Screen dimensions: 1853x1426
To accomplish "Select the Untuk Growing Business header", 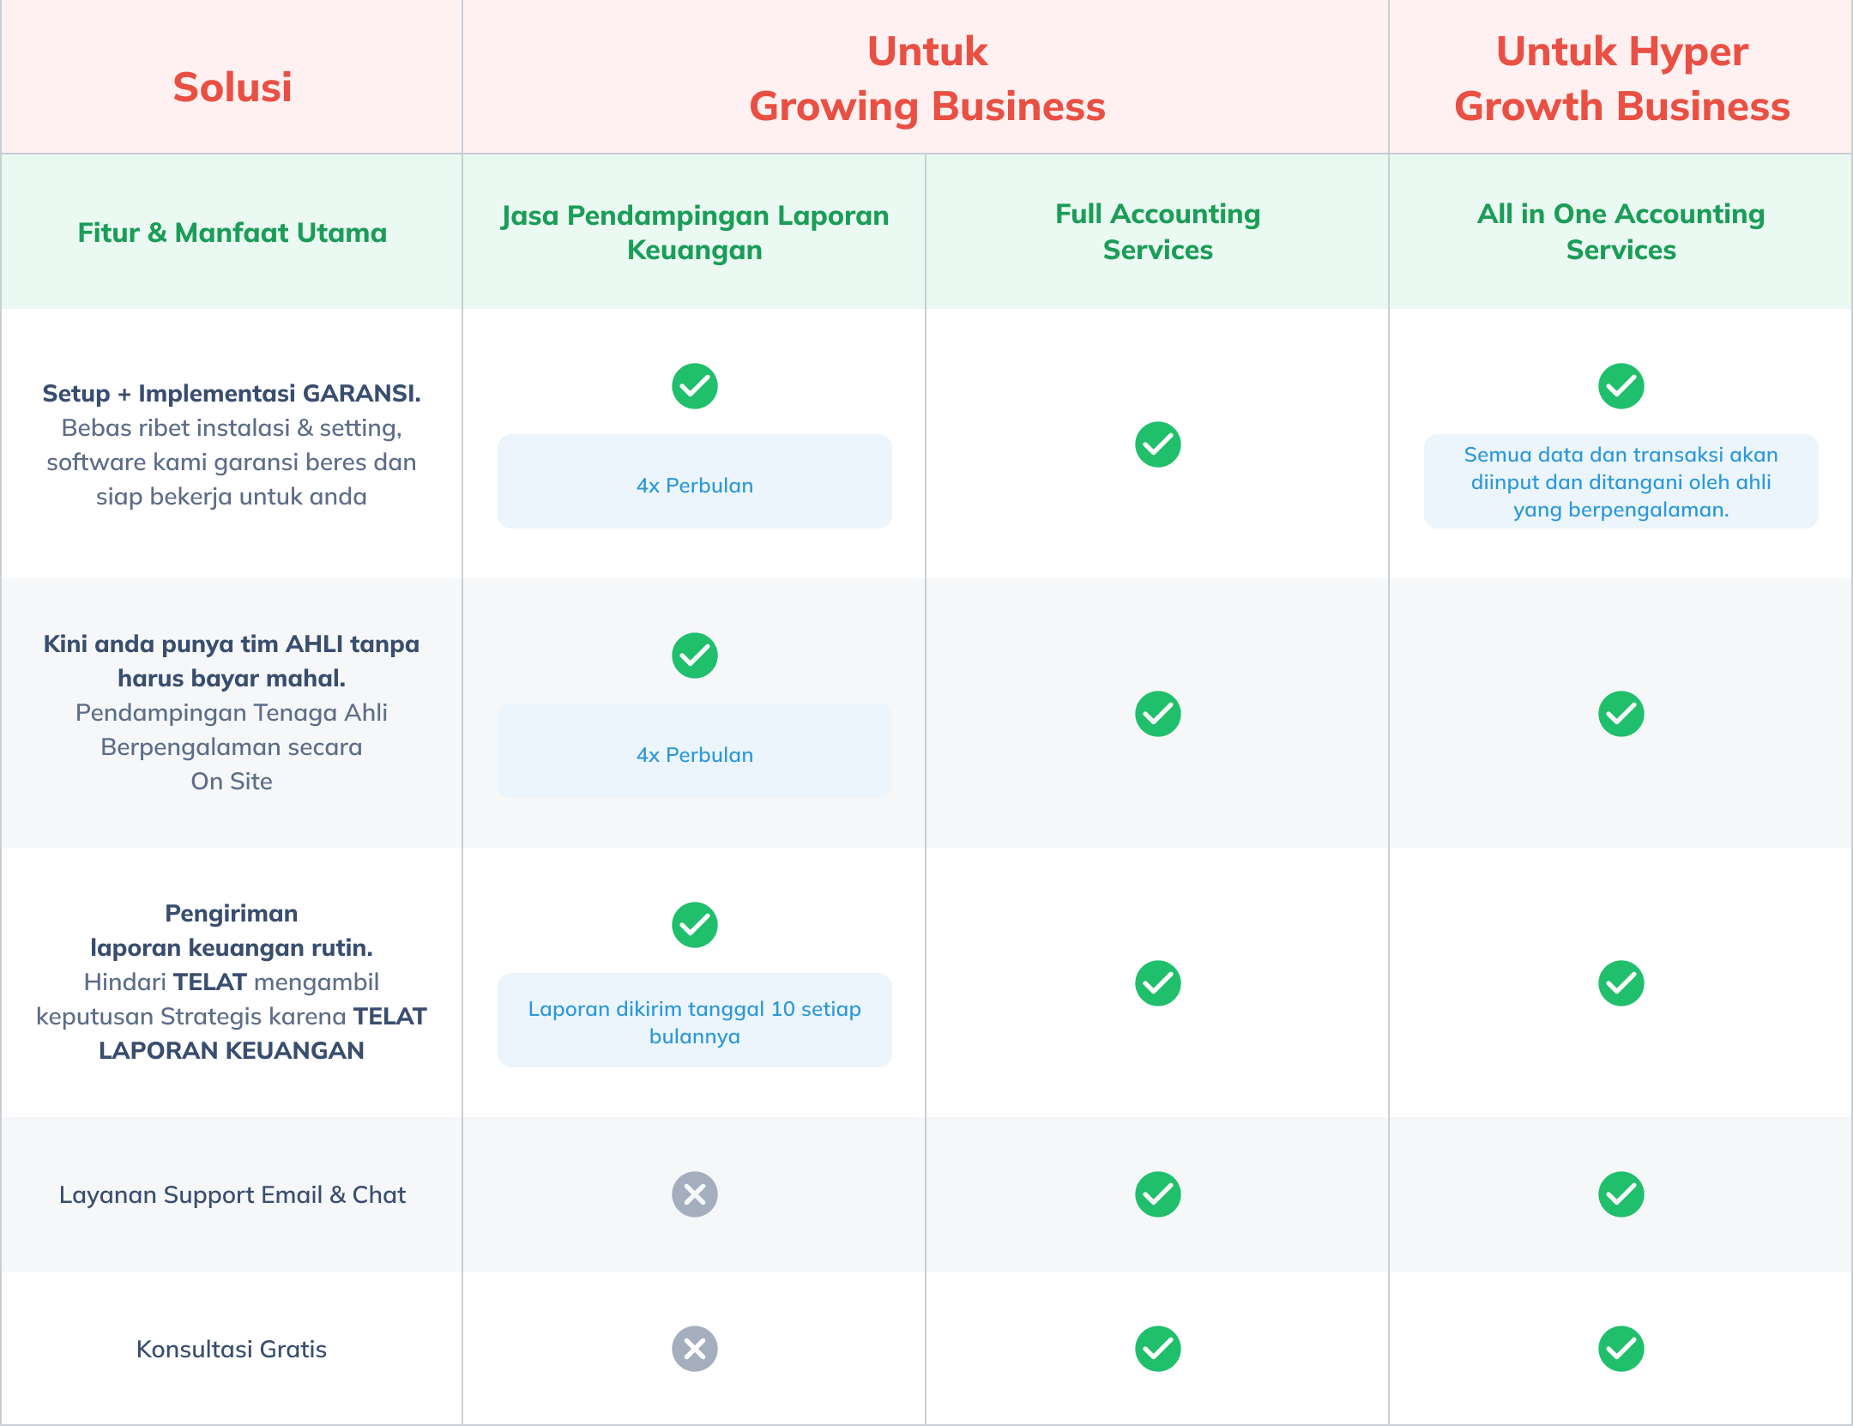I will coord(926,79).
